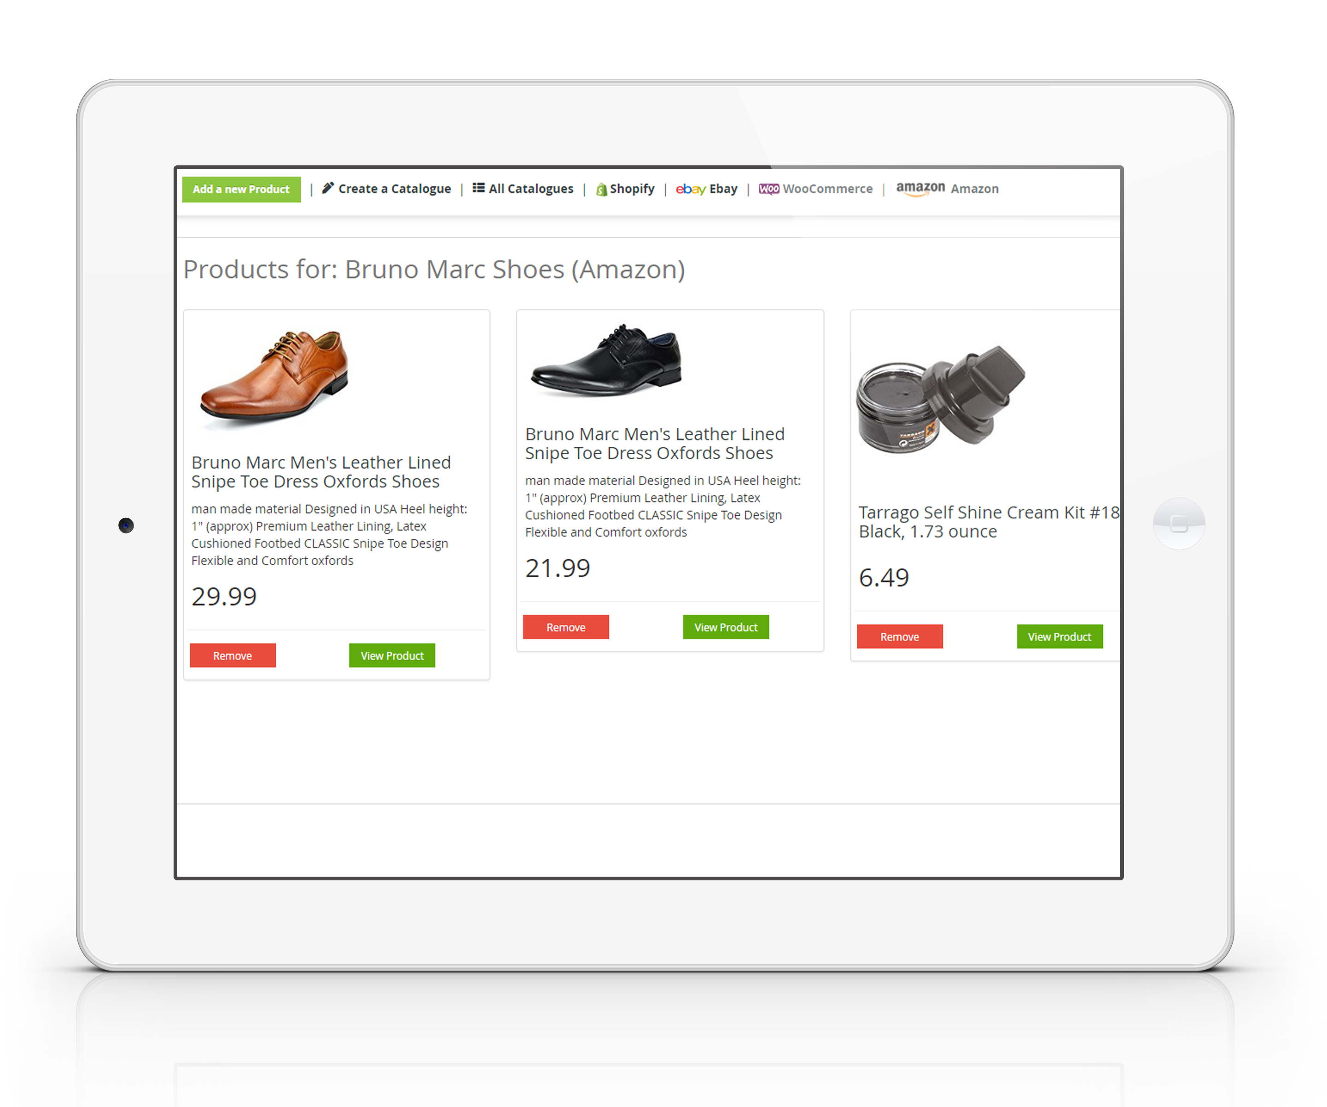Open the WooCommerce menu link

[x=827, y=188]
